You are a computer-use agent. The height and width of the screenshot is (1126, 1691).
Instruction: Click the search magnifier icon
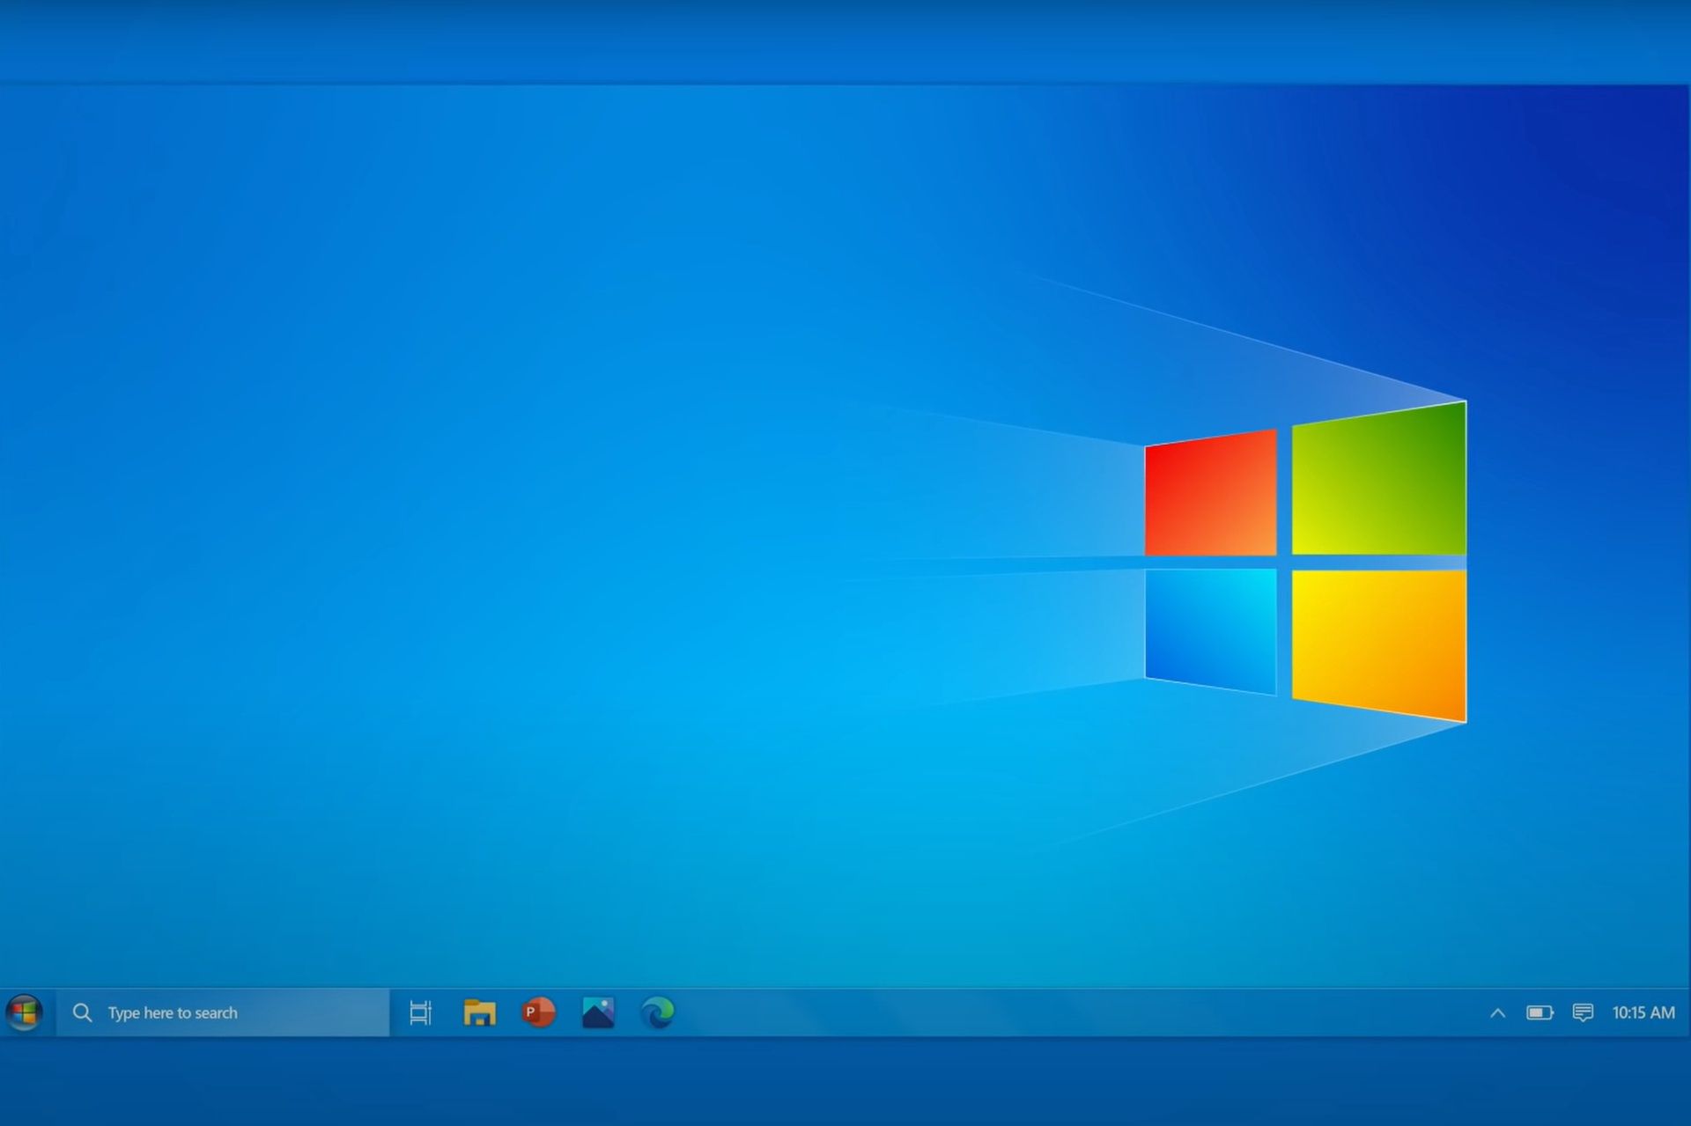pos(82,1012)
